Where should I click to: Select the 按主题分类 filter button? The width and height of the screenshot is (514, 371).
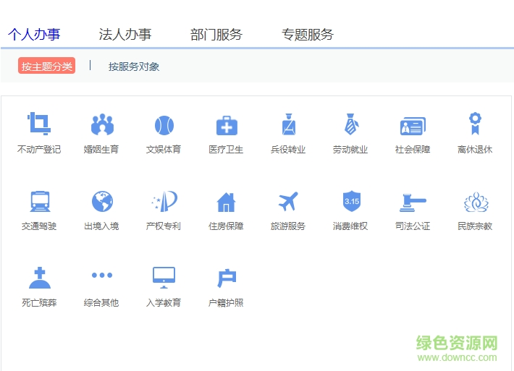click(47, 66)
